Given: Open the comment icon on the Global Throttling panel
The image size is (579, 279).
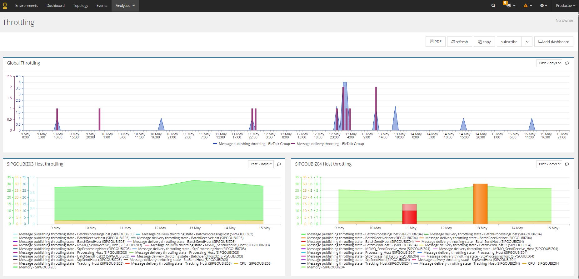Looking at the screenshot, I should [x=567, y=63].
